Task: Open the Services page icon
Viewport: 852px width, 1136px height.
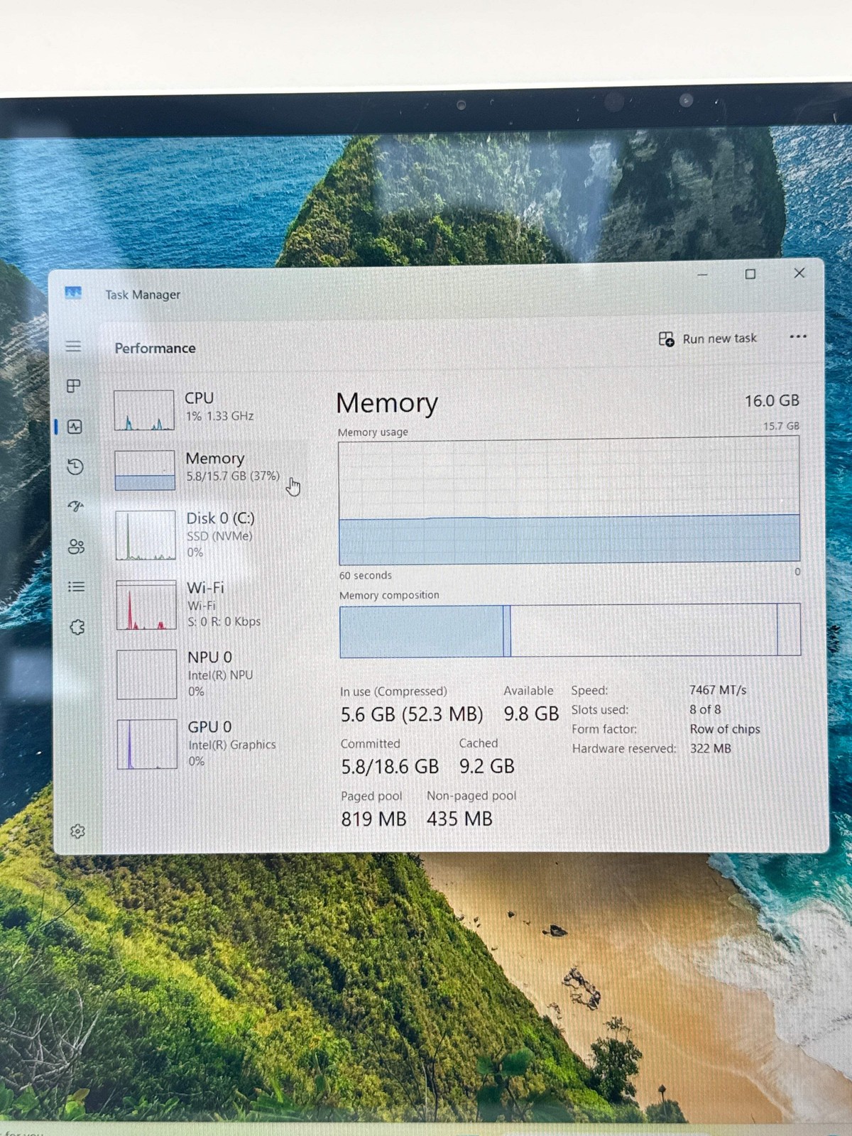Action: tap(77, 627)
